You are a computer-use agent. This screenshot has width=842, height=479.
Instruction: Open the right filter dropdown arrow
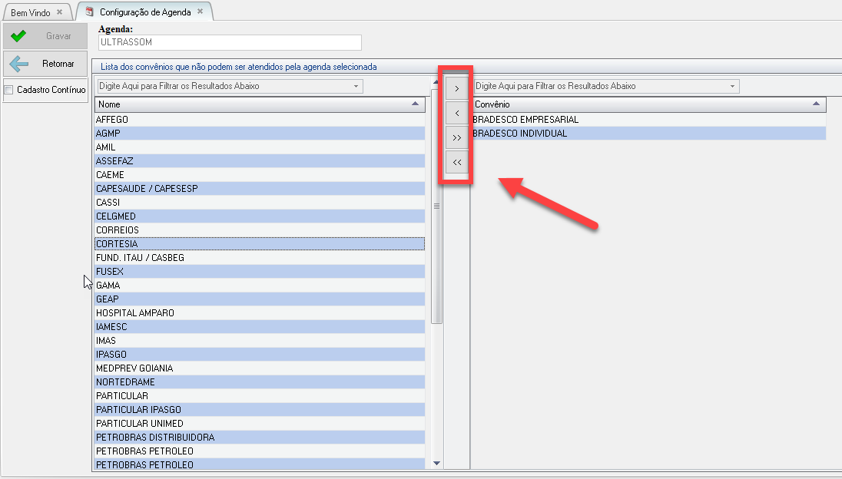click(733, 87)
